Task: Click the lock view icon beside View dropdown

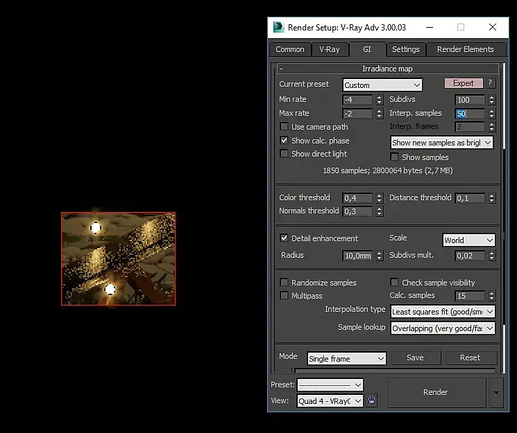Action: click(x=372, y=400)
